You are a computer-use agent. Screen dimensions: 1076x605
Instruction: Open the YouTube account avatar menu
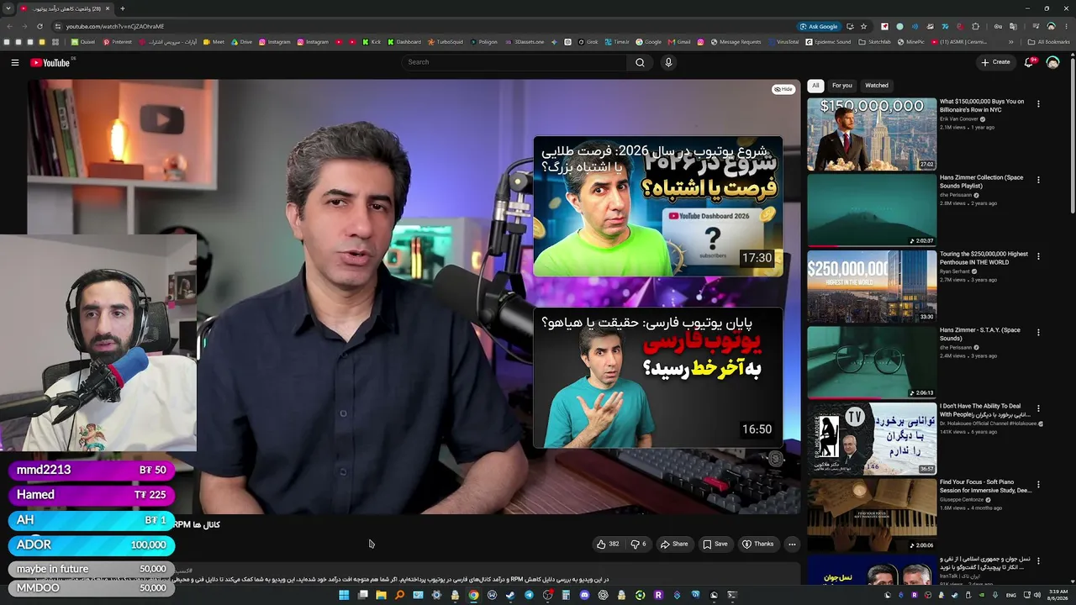[x=1052, y=62]
